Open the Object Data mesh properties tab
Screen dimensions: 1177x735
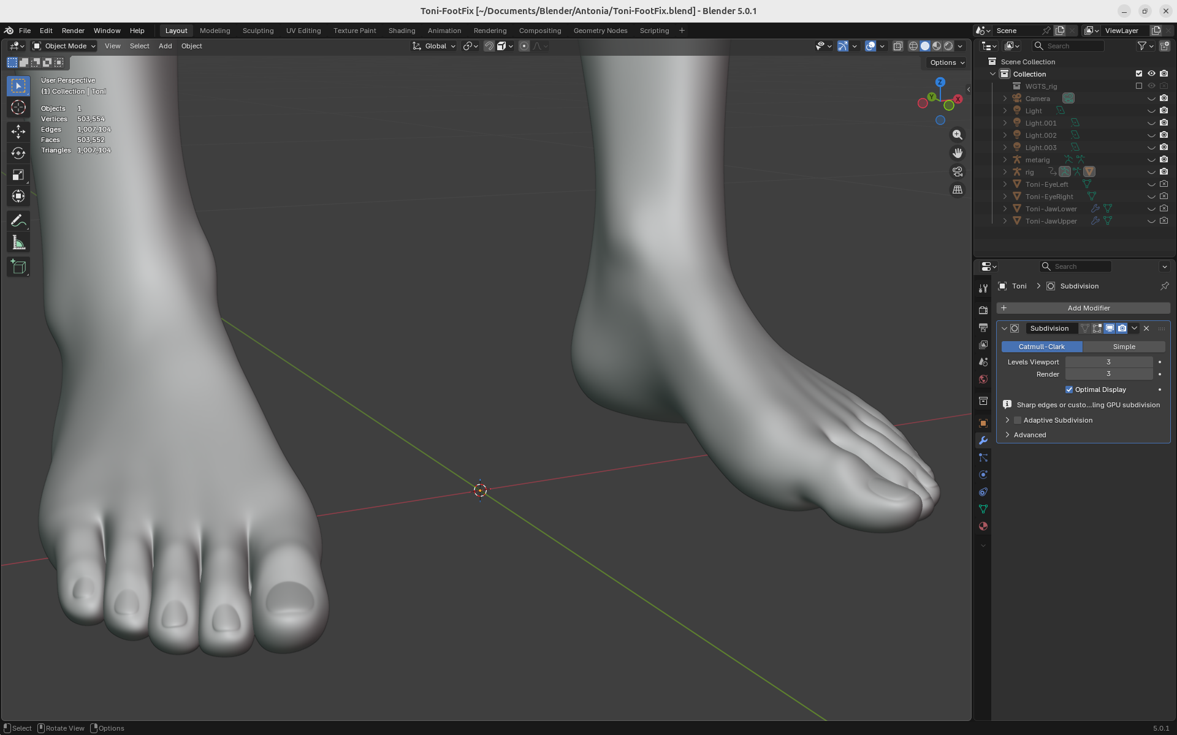(x=983, y=509)
